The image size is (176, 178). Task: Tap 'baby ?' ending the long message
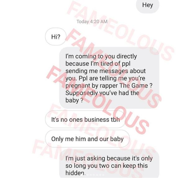[x=74, y=100]
